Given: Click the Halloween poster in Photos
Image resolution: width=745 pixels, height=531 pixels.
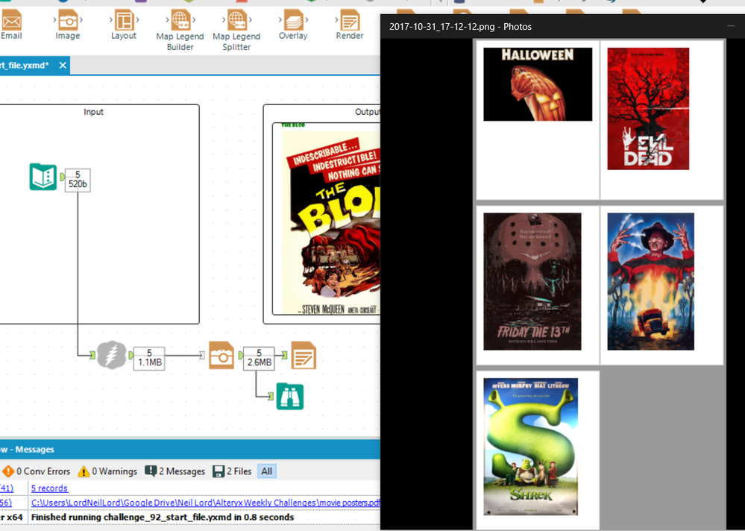Looking at the screenshot, I should coord(538,84).
